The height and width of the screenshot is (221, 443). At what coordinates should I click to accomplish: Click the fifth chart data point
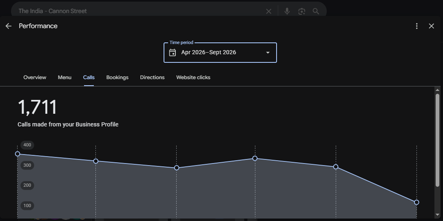336,167
